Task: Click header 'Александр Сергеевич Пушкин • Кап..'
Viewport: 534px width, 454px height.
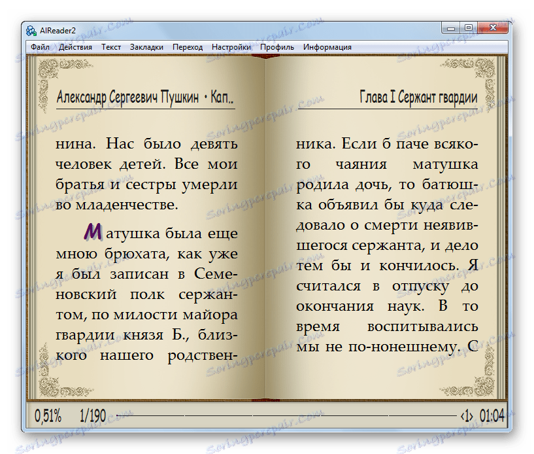Action: point(145,97)
